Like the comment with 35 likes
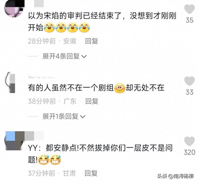The width and height of the screenshot is (198, 183). pos(189,9)
